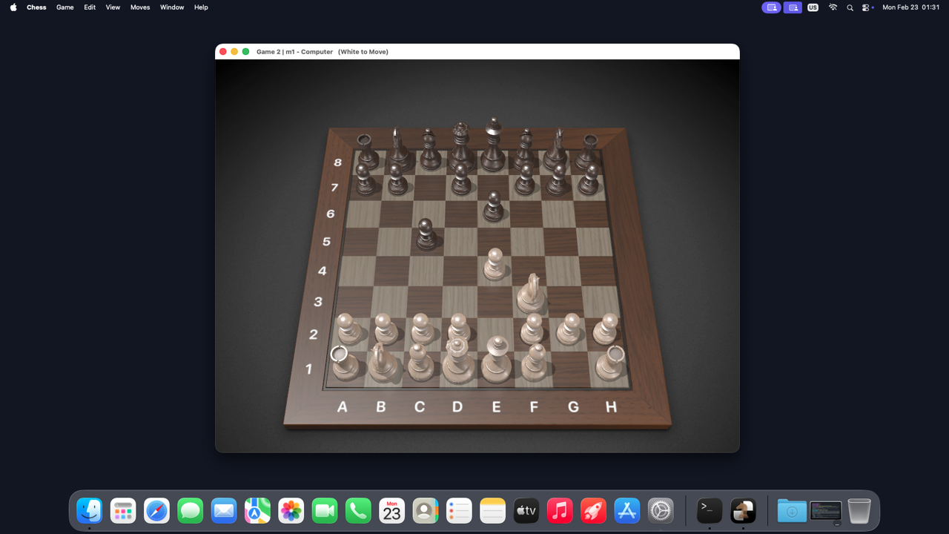Open the Game menu
Image resolution: width=949 pixels, height=534 pixels.
point(65,7)
